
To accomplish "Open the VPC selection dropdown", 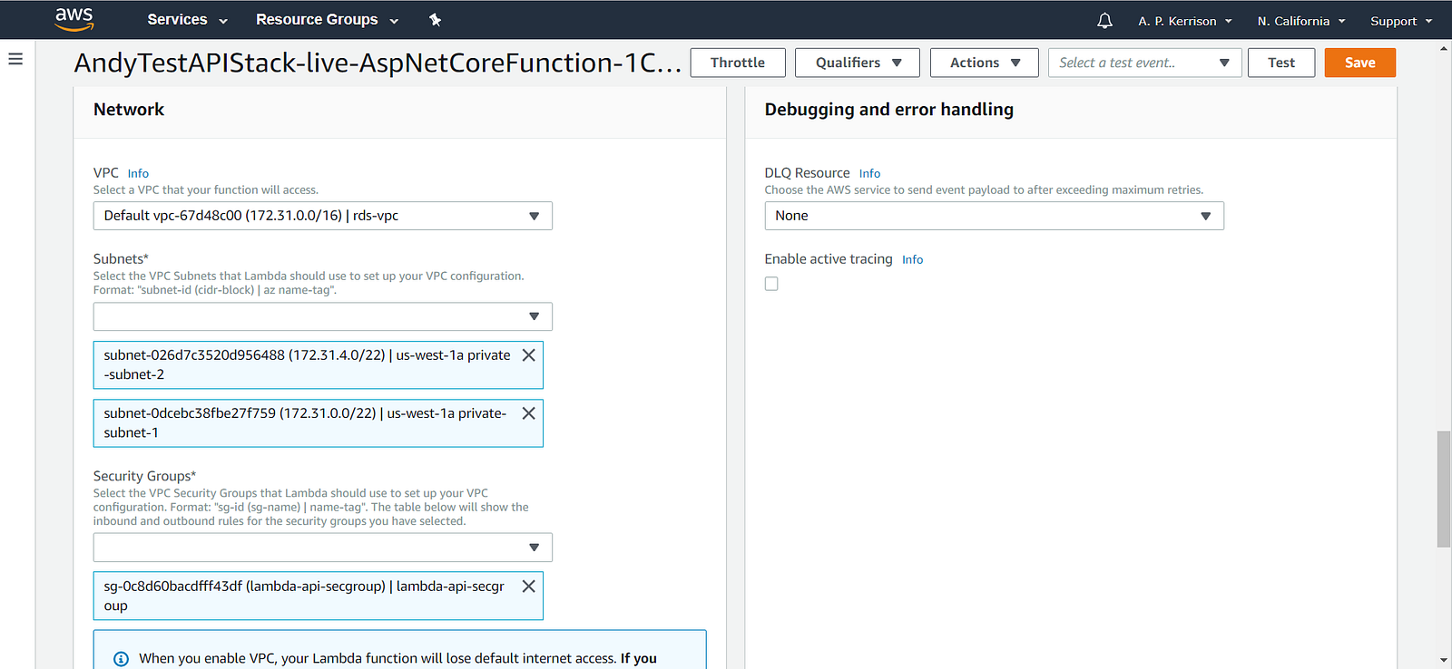I will click(x=322, y=216).
